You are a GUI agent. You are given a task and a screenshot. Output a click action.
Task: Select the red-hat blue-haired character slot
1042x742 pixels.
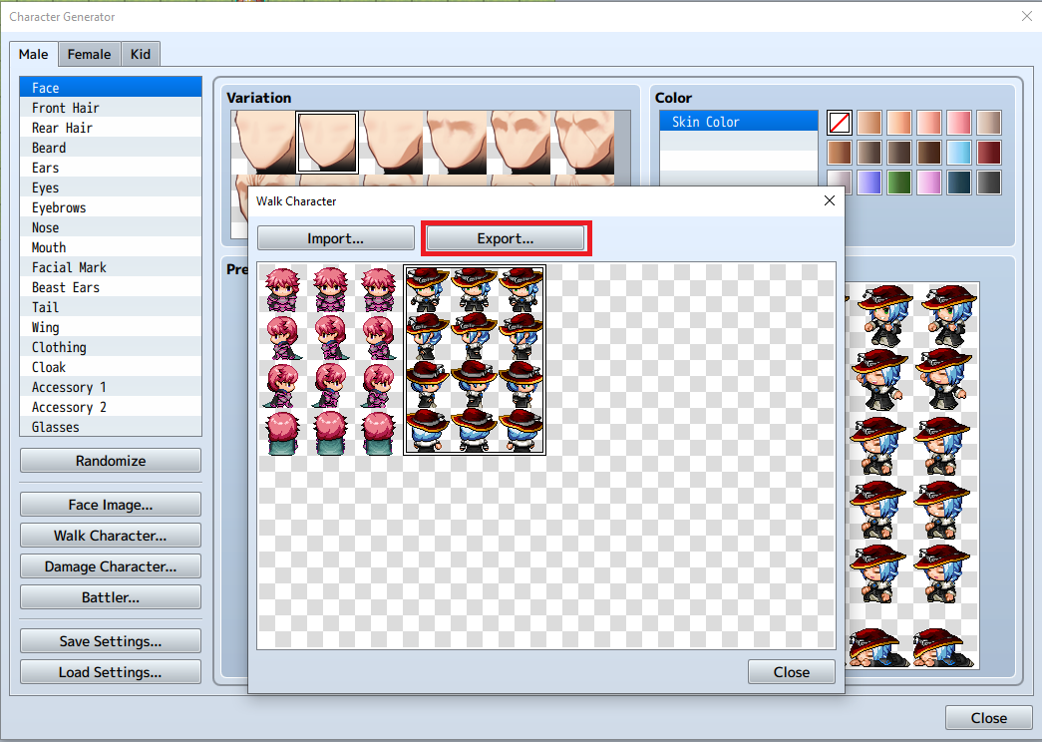(x=475, y=360)
